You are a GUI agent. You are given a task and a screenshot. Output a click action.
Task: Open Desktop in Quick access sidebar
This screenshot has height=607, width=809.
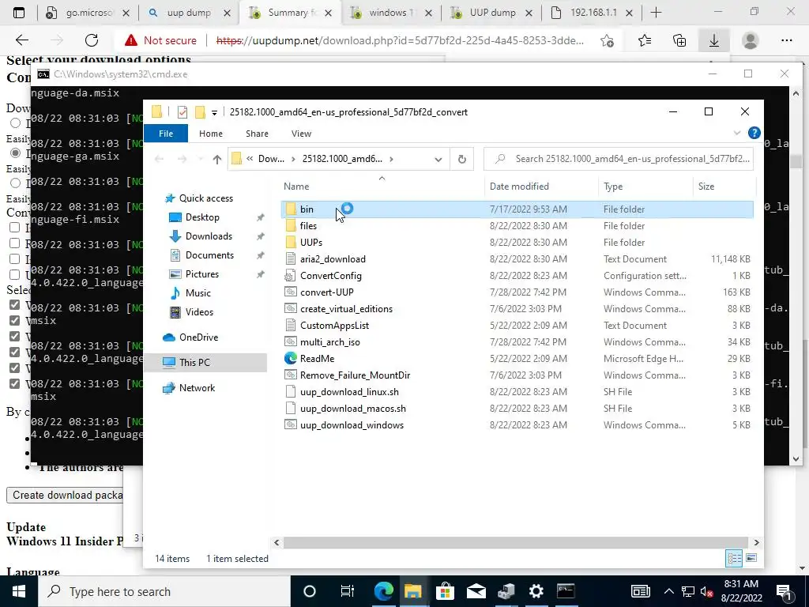click(x=202, y=217)
